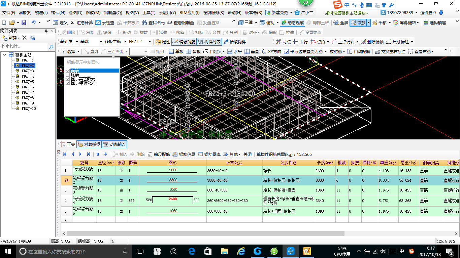Type in 搜索构件 search field
The image size is (460, 258).
pyautogui.click(x=24, y=47)
